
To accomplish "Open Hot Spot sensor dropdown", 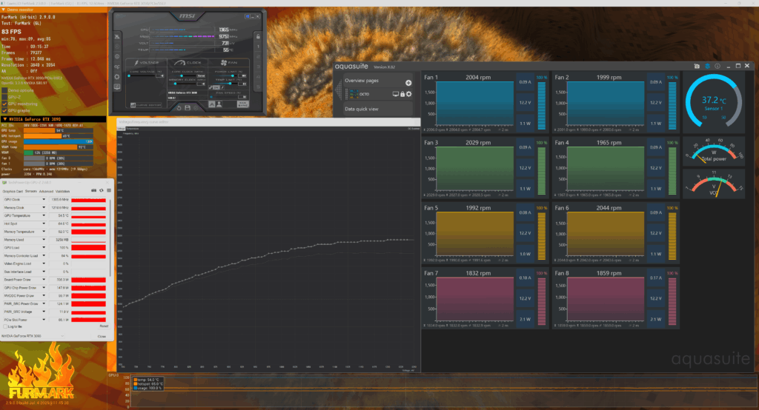I will [x=44, y=224].
